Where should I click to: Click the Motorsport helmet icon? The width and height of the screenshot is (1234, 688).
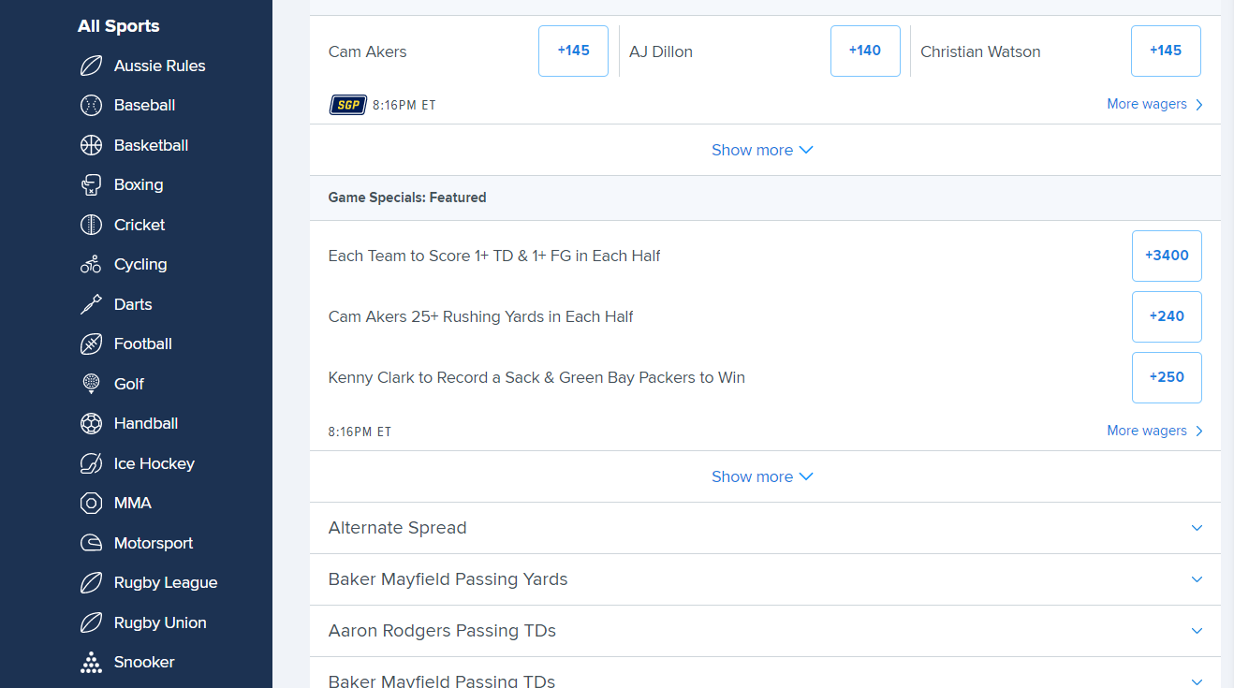(x=91, y=543)
